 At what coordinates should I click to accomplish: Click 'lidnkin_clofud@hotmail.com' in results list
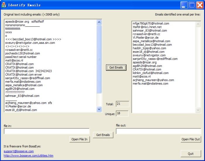[151, 73]
